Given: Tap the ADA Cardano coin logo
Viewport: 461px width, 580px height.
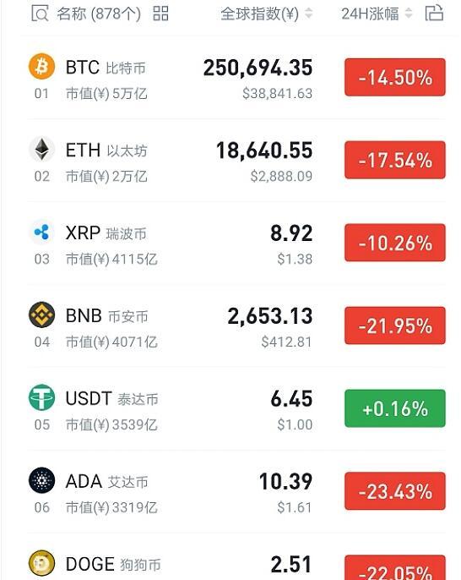Looking at the screenshot, I should pos(41,480).
